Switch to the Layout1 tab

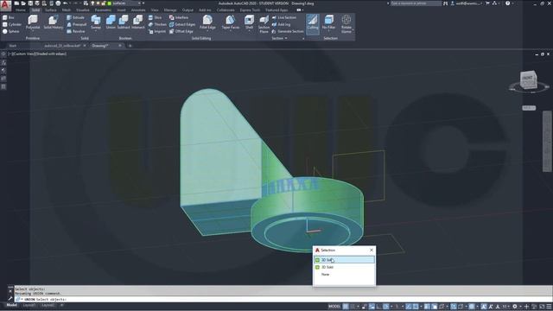(29, 305)
